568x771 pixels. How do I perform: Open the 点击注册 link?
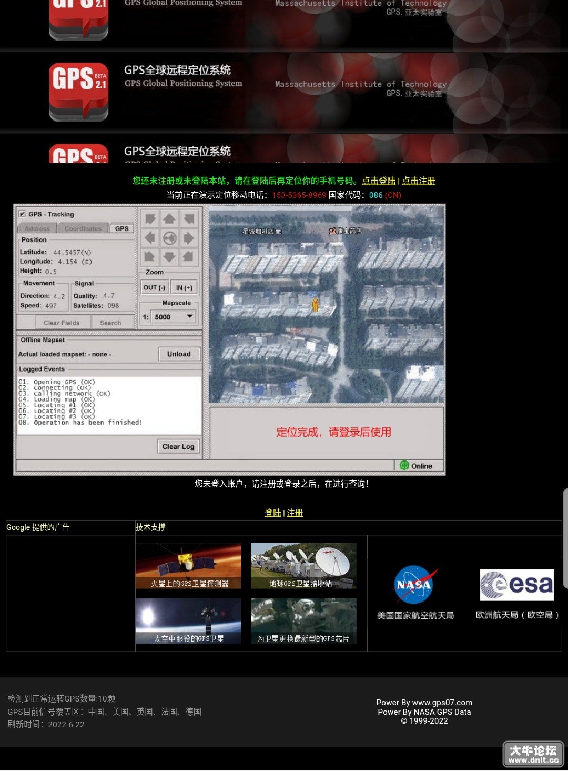pos(419,181)
